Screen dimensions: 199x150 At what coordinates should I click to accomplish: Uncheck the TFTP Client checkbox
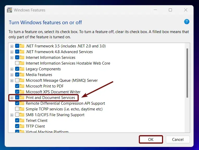click(x=17, y=126)
